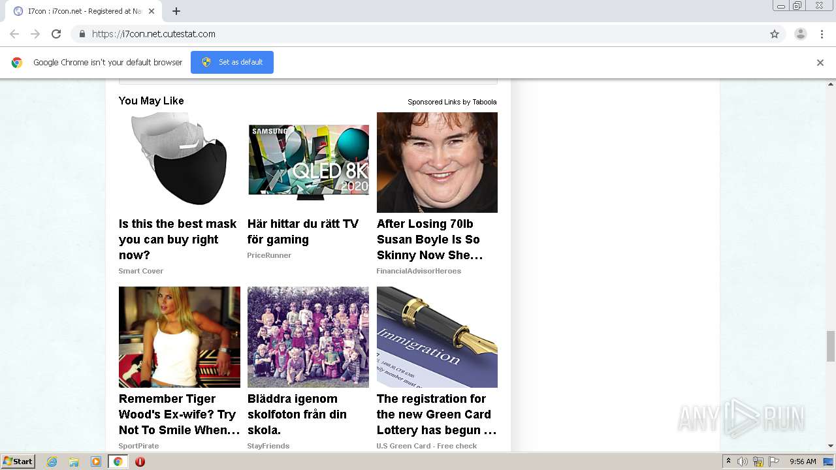Open the Chrome profile avatar
Screen dimensions: 836x470
(x=801, y=34)
